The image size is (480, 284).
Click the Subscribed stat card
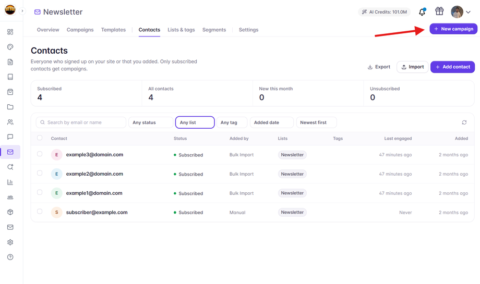(86, 93)
